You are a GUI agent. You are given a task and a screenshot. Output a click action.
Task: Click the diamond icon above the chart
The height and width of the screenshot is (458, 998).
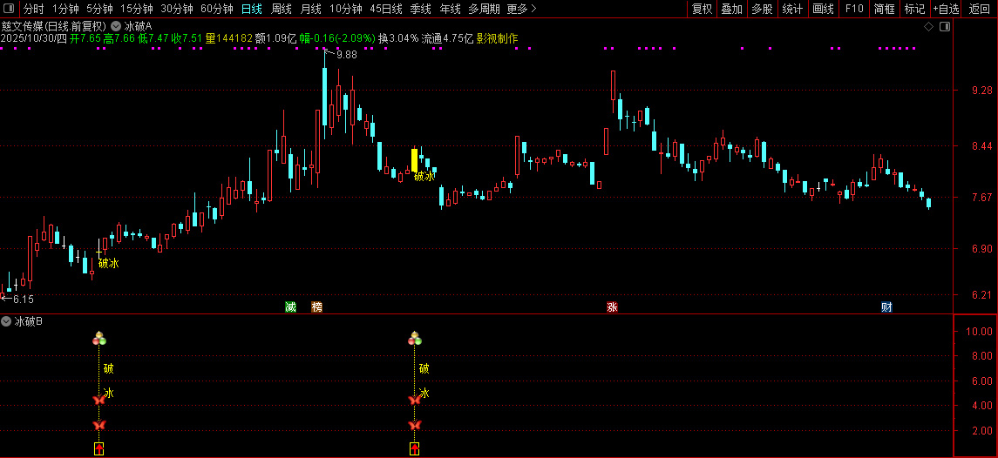pos(928,26)
